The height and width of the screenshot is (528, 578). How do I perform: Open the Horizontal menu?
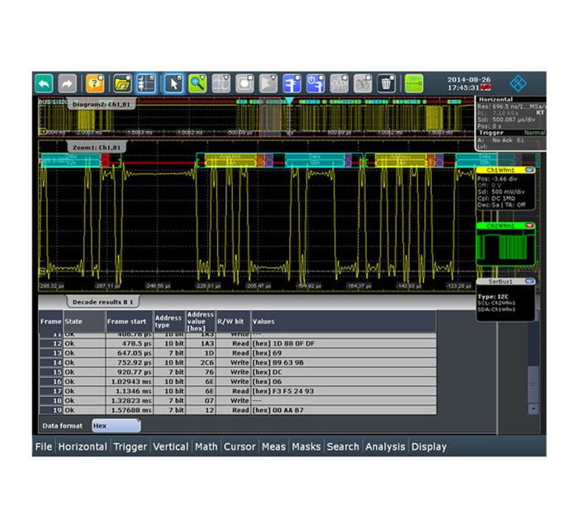click(83, 446)
